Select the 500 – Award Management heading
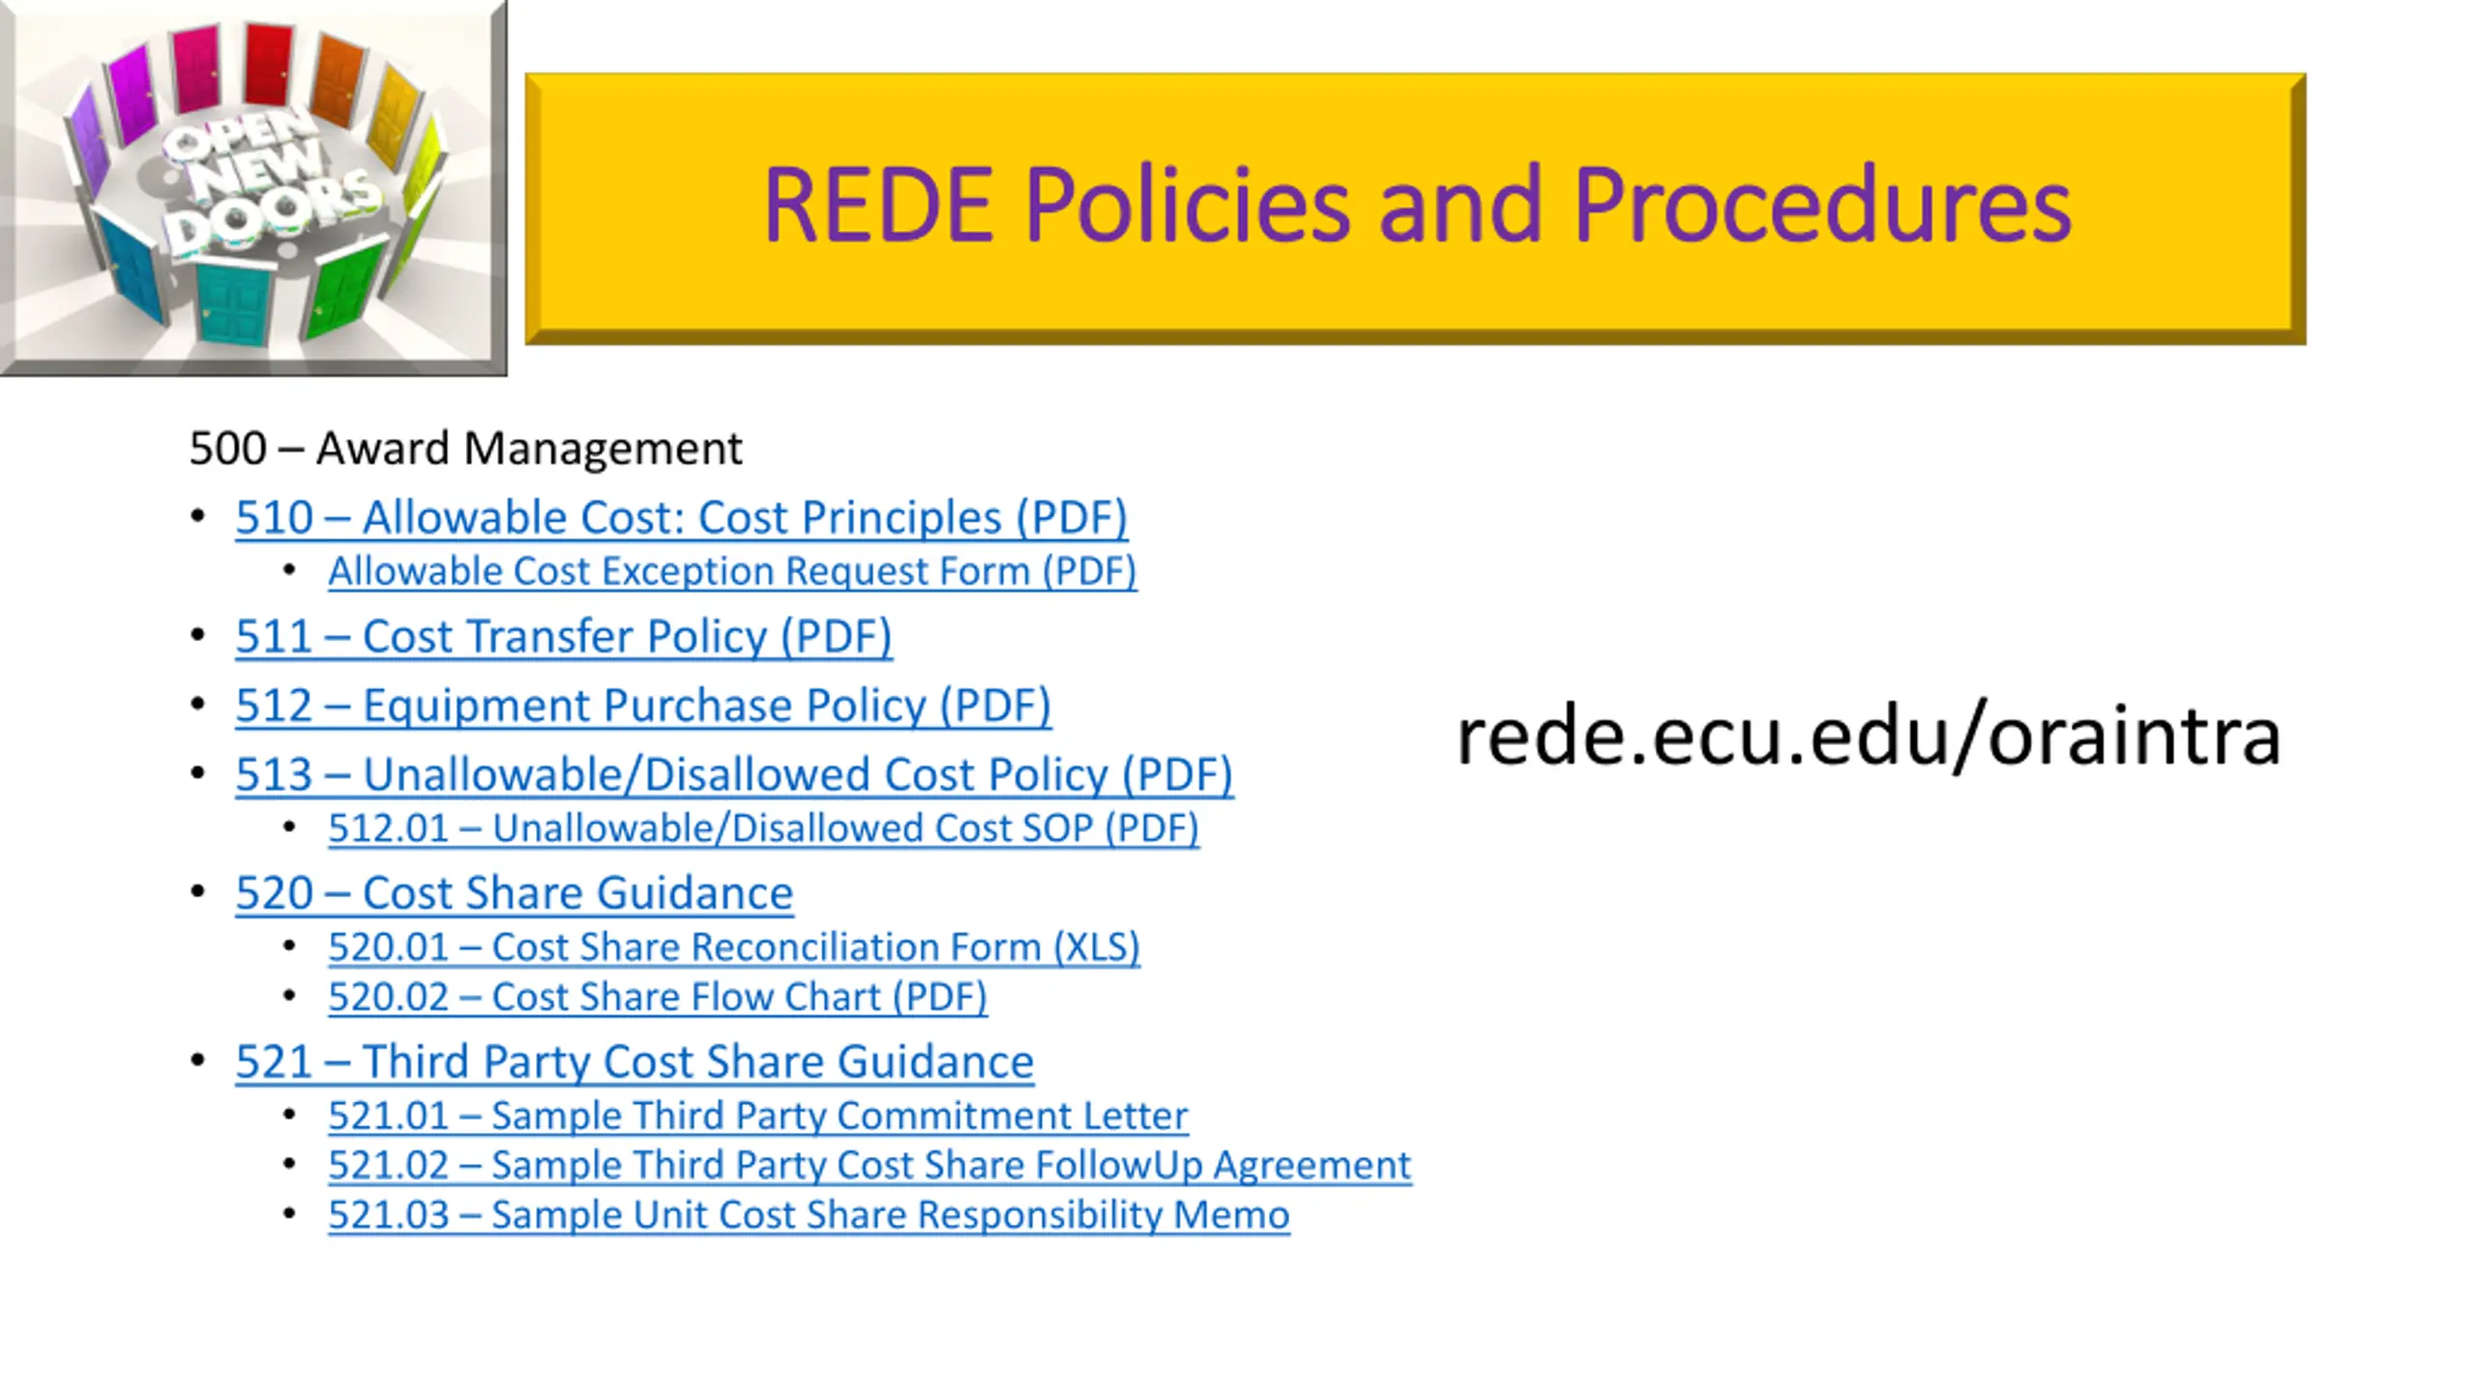Image resolution: width=2476 pixels, height=1392 pixels. click(465, 449)
